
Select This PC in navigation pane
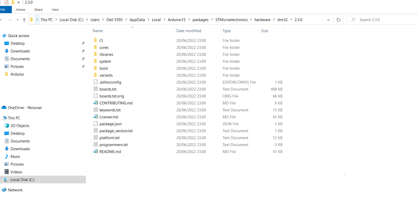click(x=14, y=118)
